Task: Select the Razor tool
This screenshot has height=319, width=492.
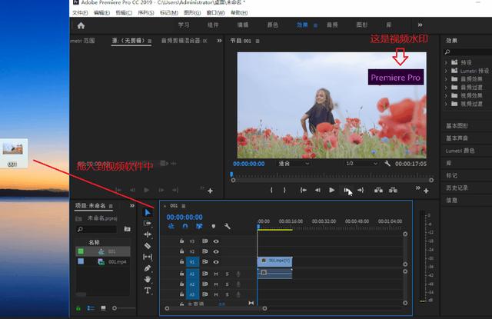Action: (148, 246)
